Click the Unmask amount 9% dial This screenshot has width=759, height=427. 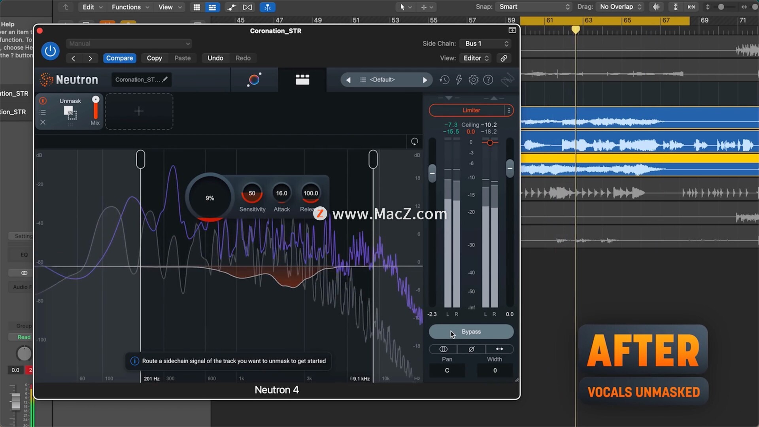click(210, 198)
